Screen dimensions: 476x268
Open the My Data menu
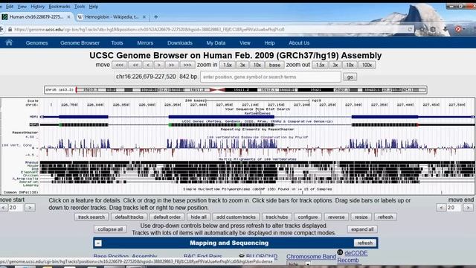(x=216, y=43)
